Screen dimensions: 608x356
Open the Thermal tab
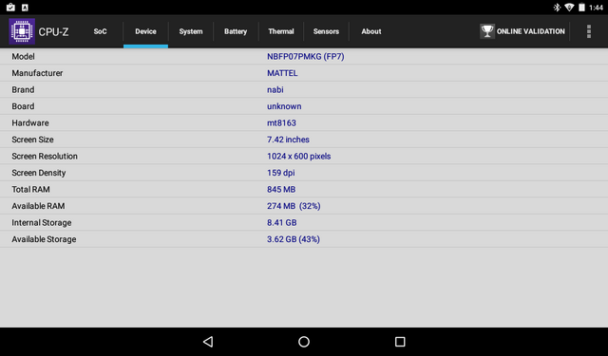click(x=281, y=31)
